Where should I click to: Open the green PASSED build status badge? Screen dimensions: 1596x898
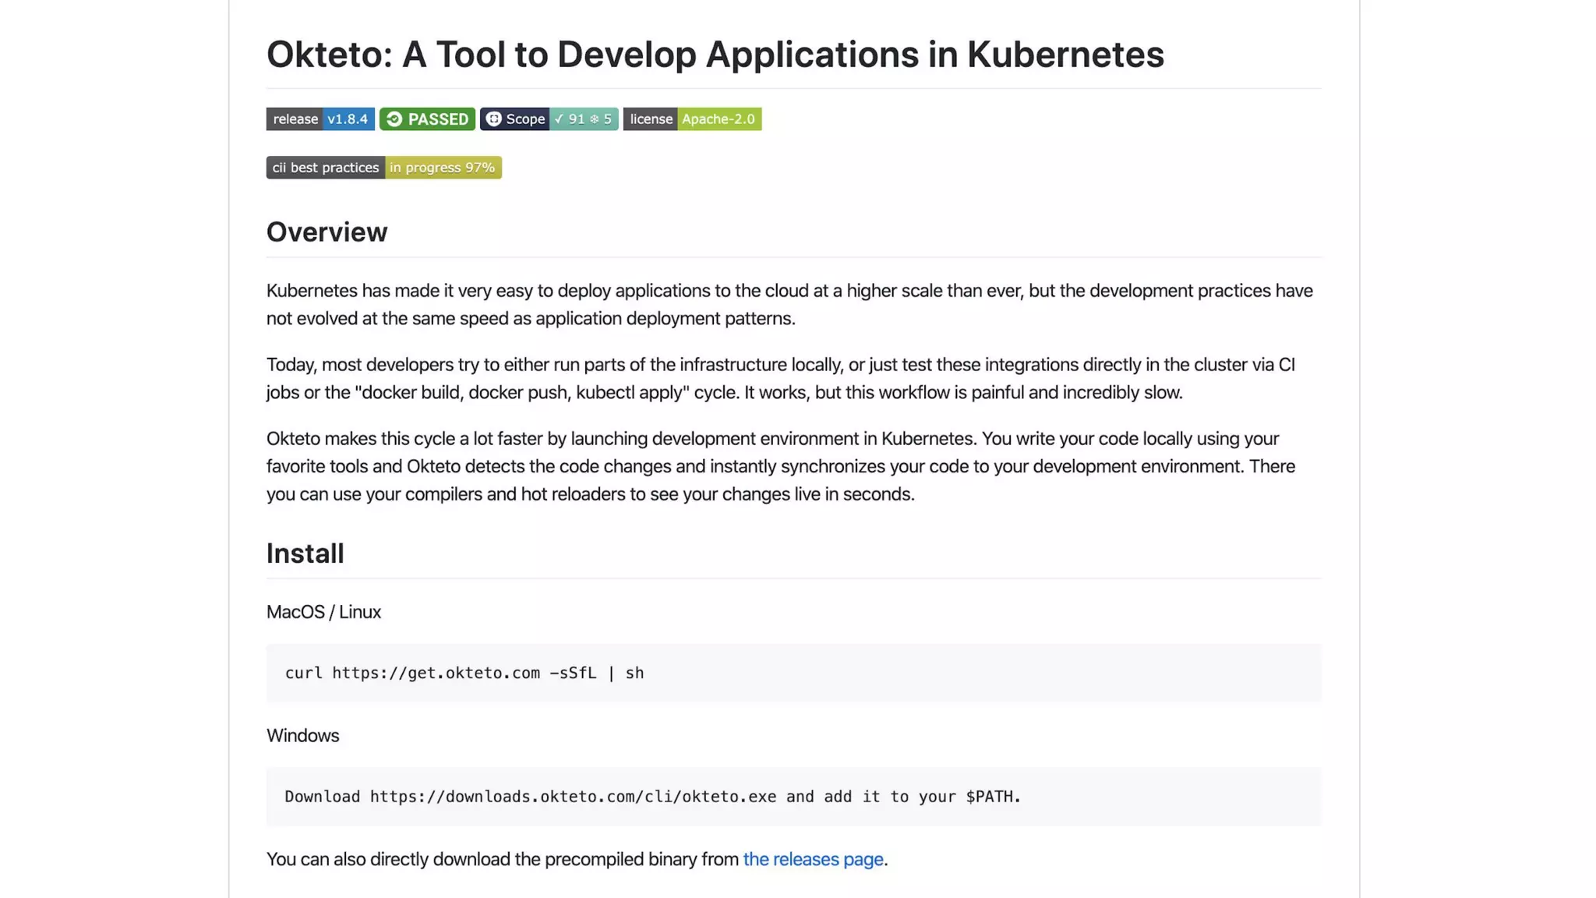tap(427, 118)
